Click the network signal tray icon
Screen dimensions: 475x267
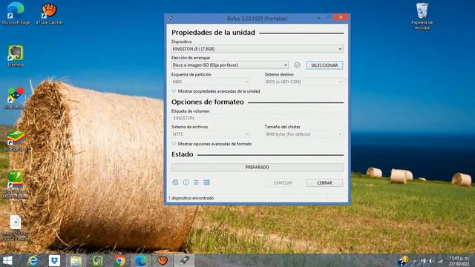(440, 261)
